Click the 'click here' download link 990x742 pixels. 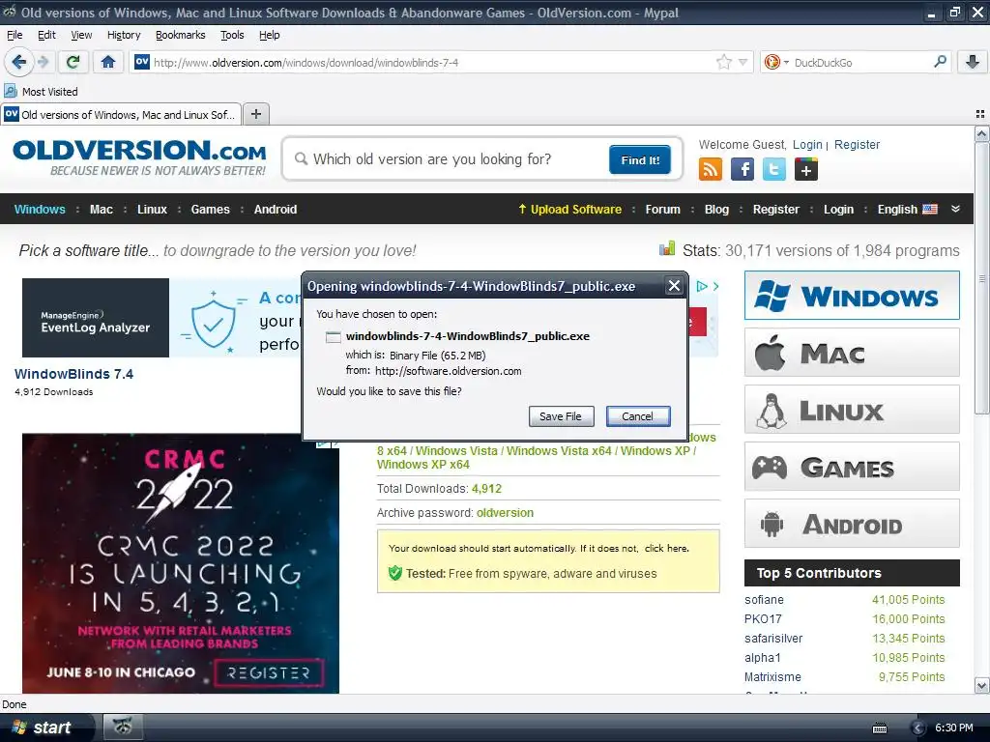pos(666,549)
